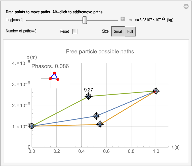Click the mass value readout text

(151, 19)
